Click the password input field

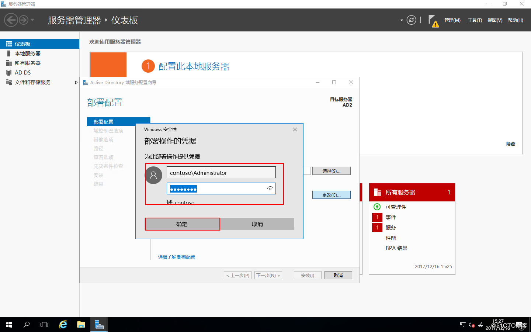tap(221, 189)
